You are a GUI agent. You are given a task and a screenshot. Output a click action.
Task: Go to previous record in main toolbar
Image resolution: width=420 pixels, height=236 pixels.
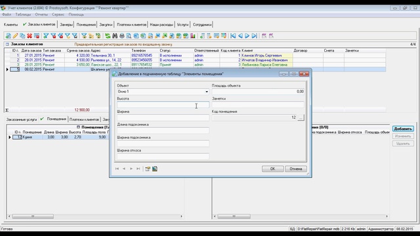240,35
